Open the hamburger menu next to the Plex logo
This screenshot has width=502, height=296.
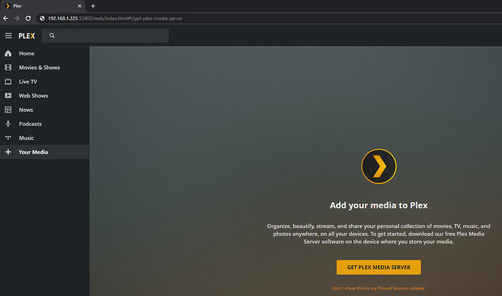coord(8,36)
